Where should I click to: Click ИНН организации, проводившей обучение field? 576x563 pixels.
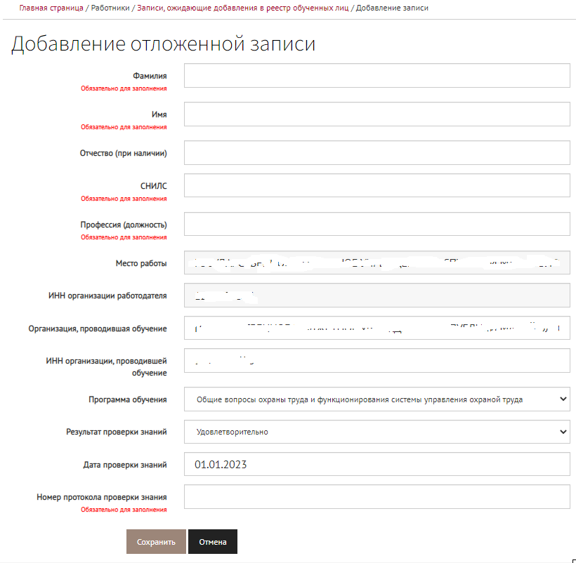point(377,361)
